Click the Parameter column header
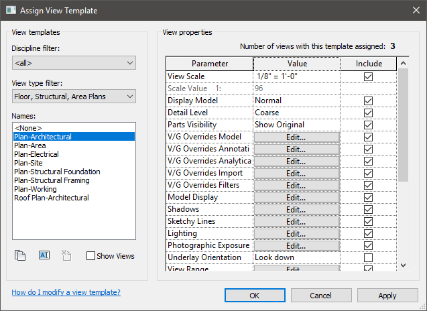Screen dimensions: 427x311 tap(210, 64)
